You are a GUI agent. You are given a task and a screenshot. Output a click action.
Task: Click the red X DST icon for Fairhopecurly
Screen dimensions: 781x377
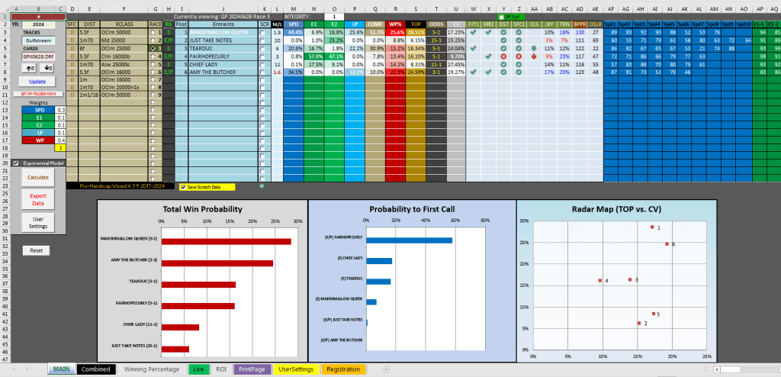pyautogui.click(x=503, y=56)
